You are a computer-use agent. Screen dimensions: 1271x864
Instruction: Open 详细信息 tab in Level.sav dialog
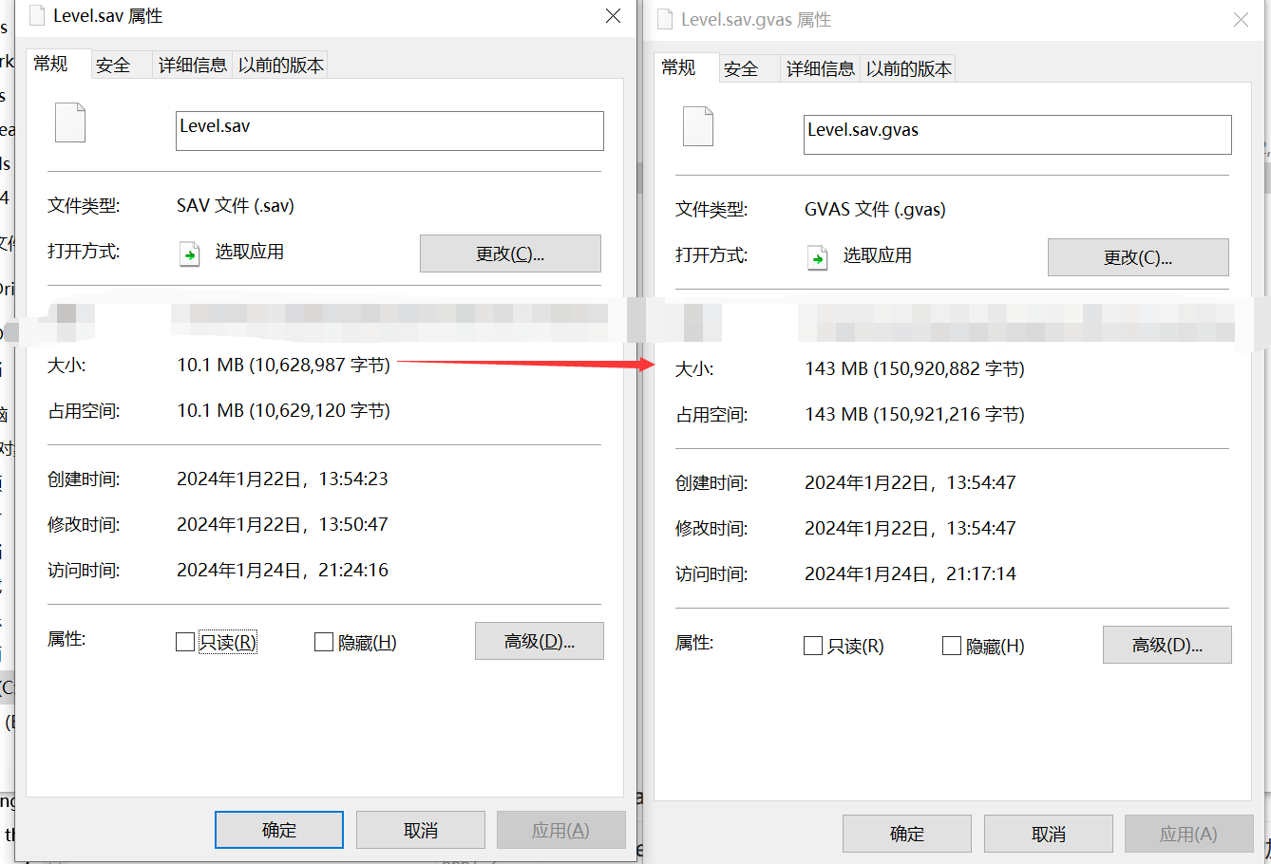click(x=193, y=66)
